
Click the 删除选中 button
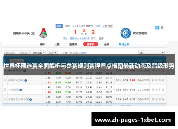(x=11, y=52)
